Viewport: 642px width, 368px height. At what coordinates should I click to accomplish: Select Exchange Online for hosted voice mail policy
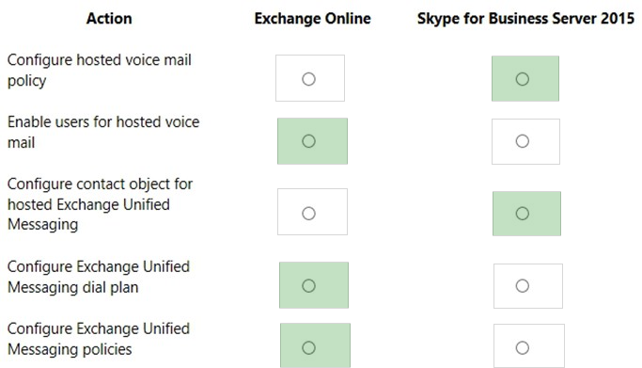click(x=308, y=79)
